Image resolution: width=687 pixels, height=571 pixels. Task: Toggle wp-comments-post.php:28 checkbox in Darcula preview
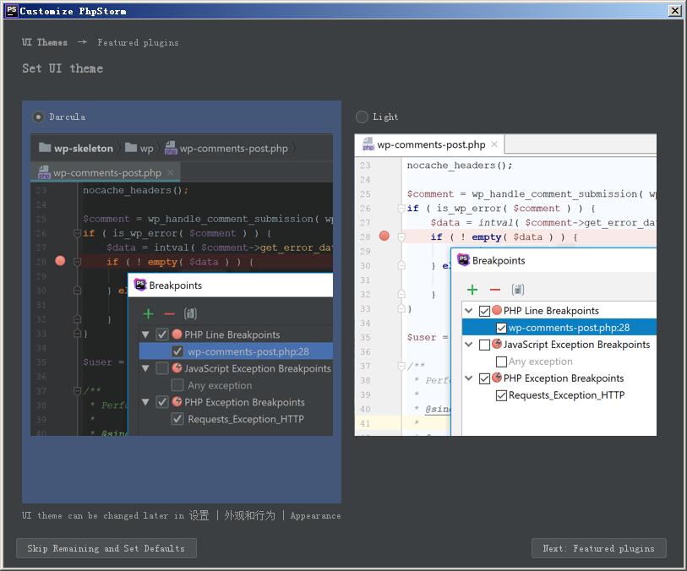click(x=177, y=351)
